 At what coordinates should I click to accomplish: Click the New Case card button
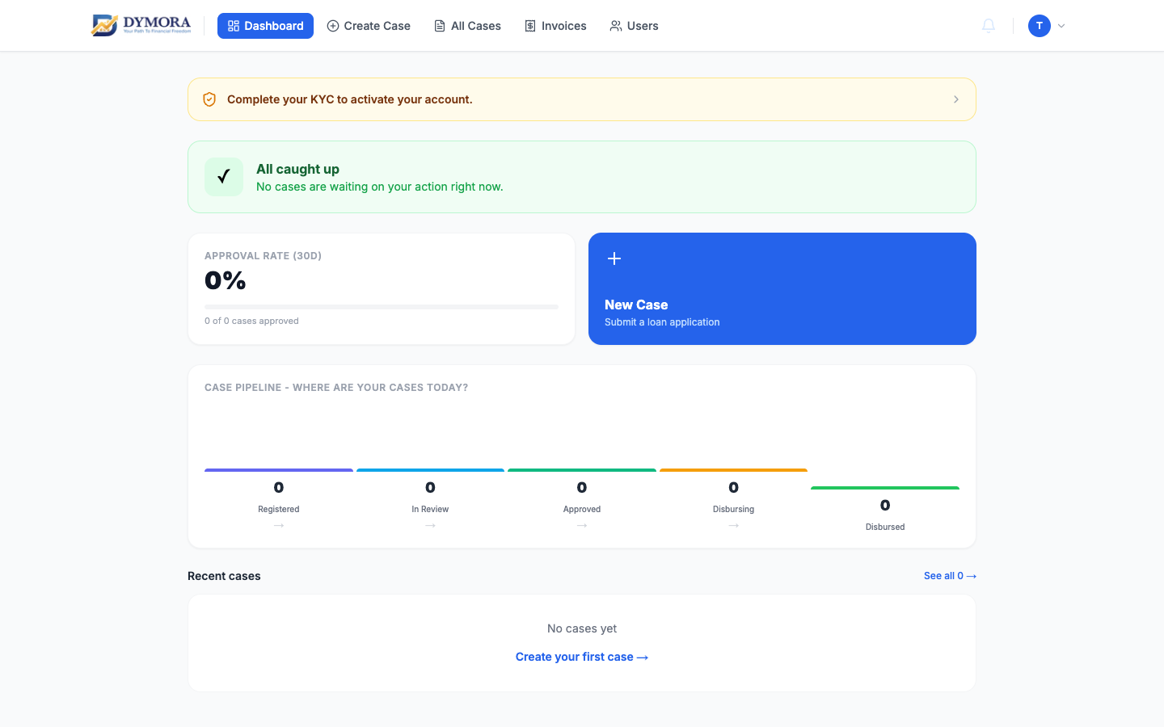click(x=782, y=289)
